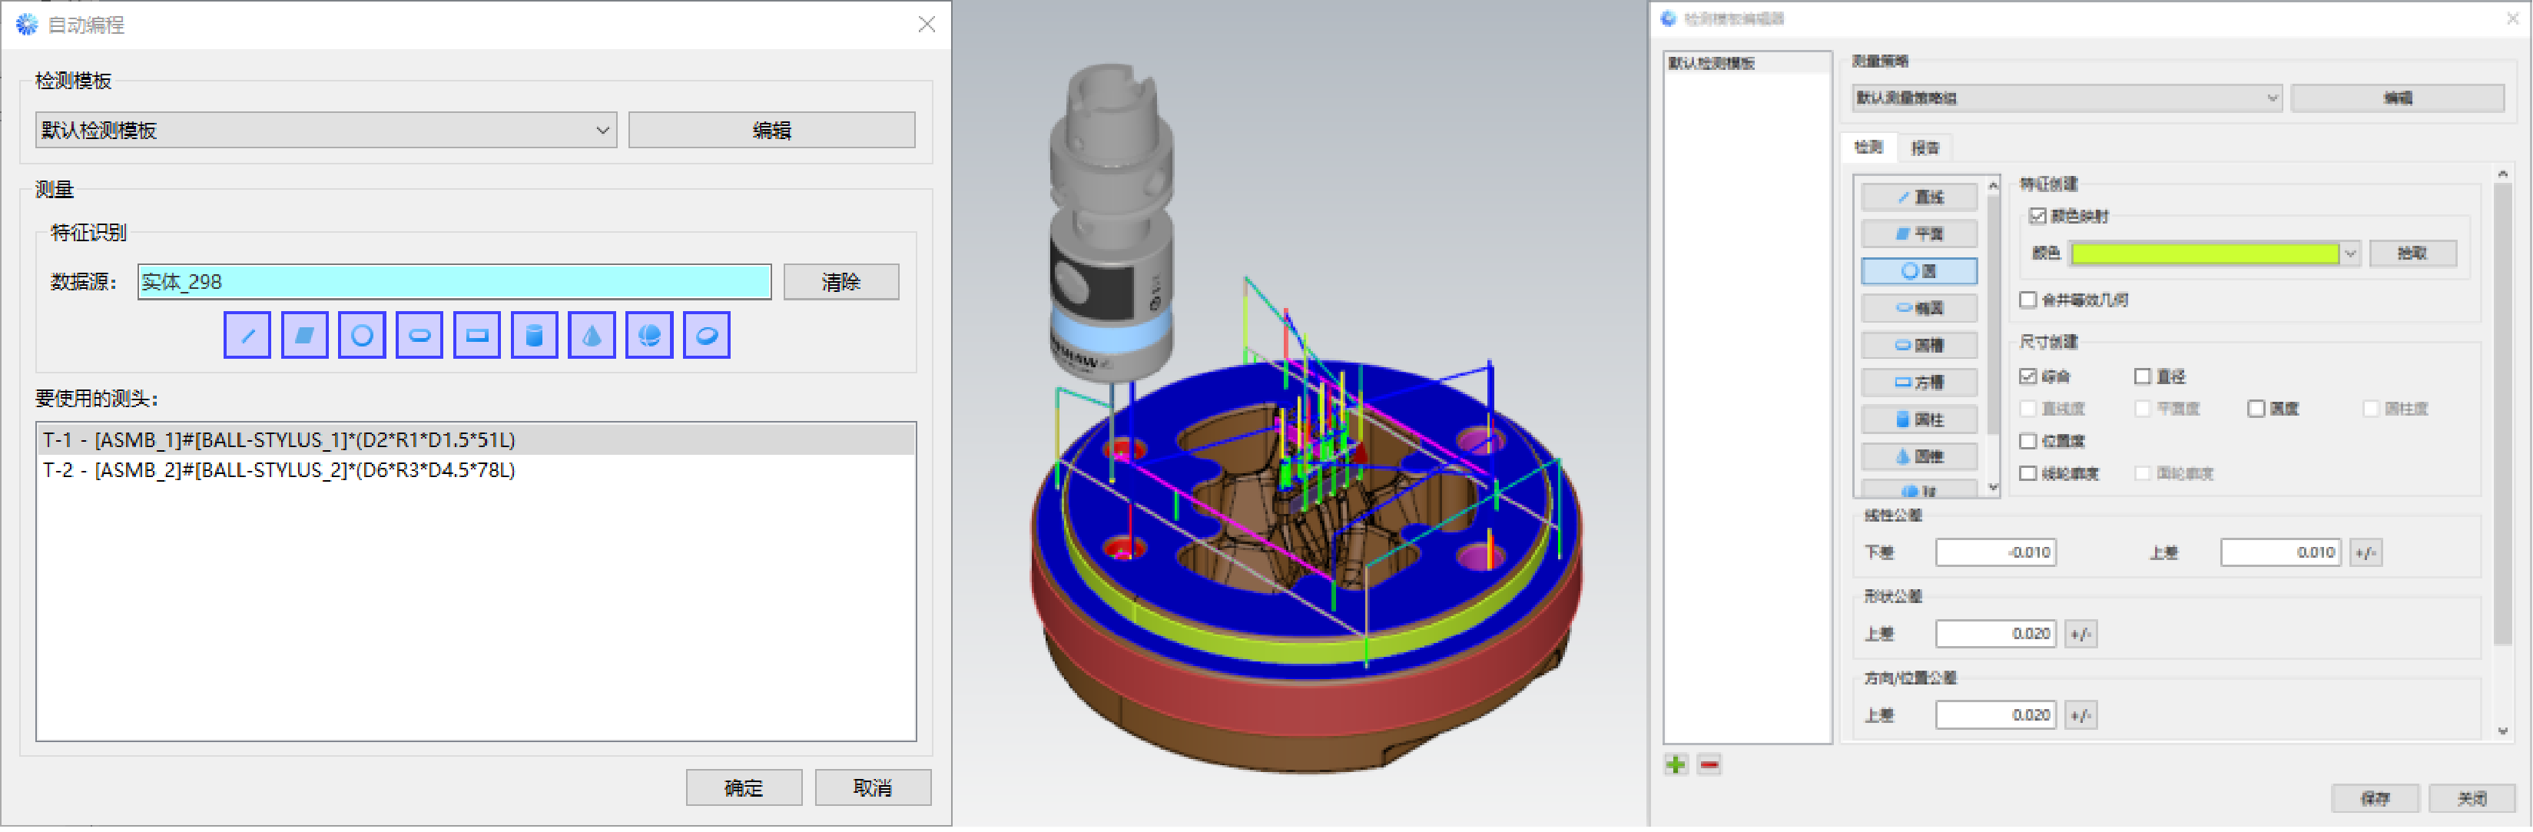Switch to the 报告 tab
Image resolution: width=2533 pixels, height=832 pixels.
1925,148
